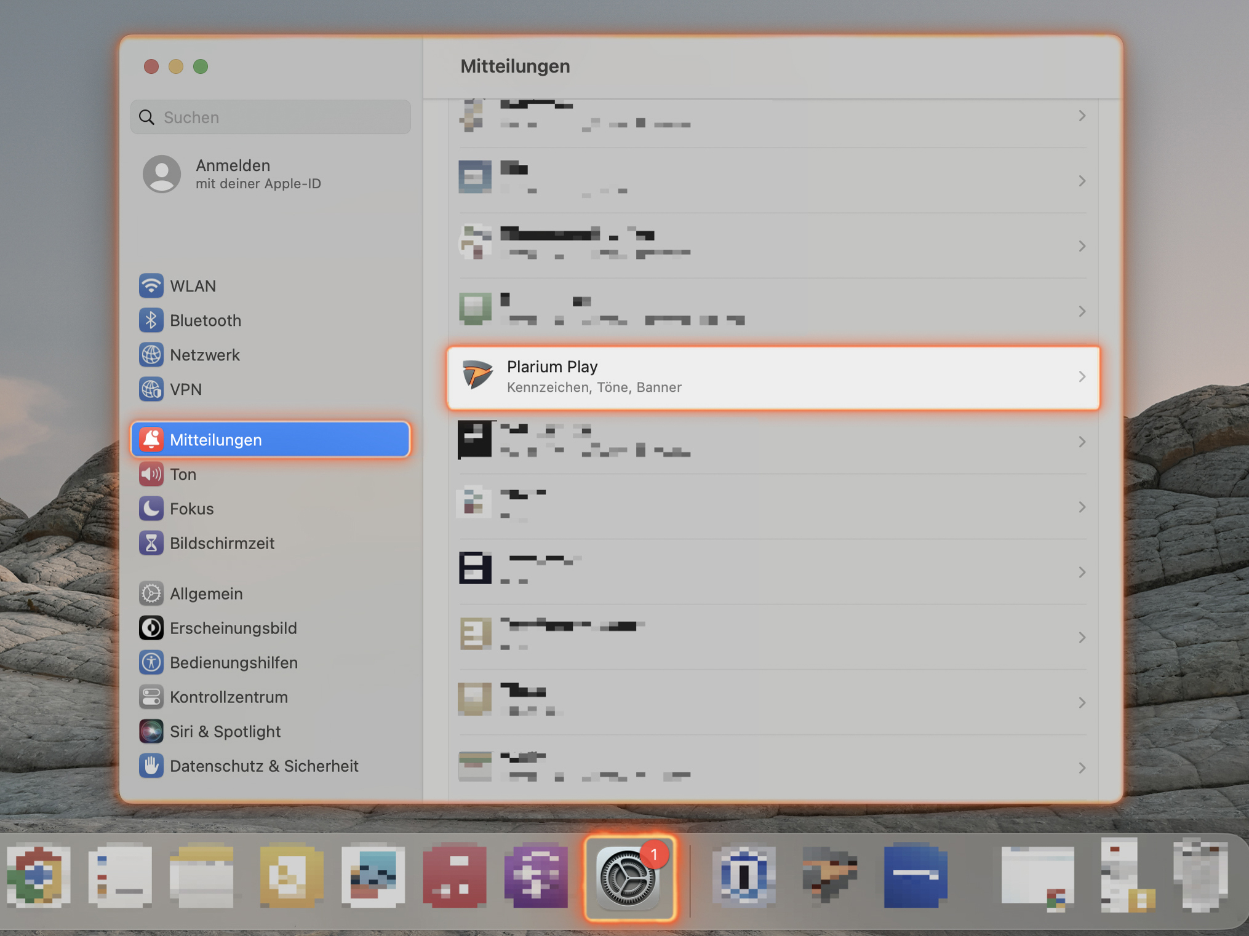
Task: Open Plarium Play notification settings
Action: click(773, 377)
